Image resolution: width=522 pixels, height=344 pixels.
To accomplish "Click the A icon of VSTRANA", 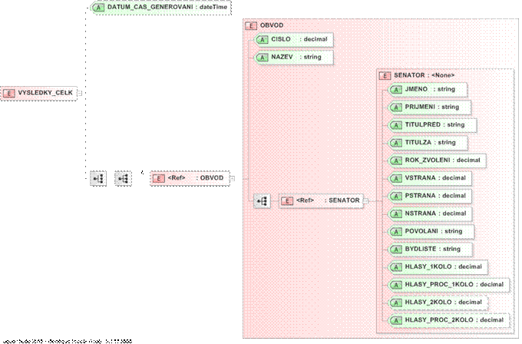I will [x=396, y=178].
